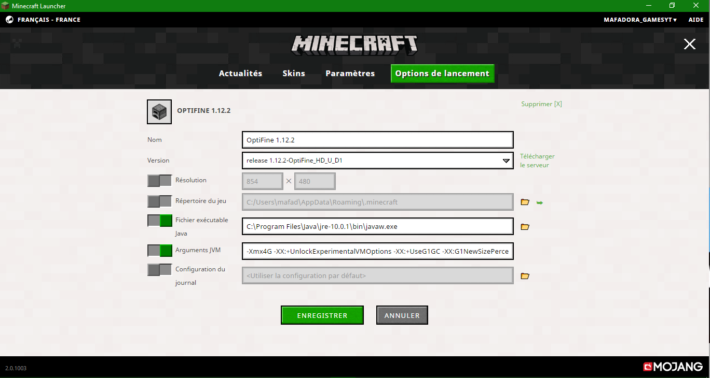
Task: Open the MAFADORA_GAMESYT account dropdown
Action: (640, 20)
